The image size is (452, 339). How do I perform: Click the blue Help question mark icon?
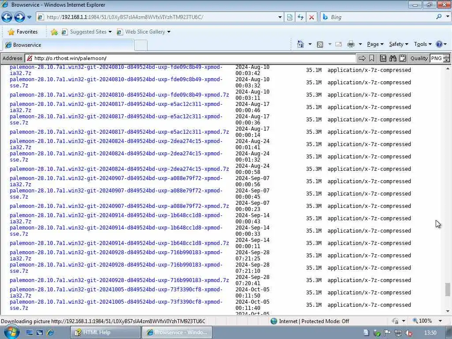pos(439,44)
